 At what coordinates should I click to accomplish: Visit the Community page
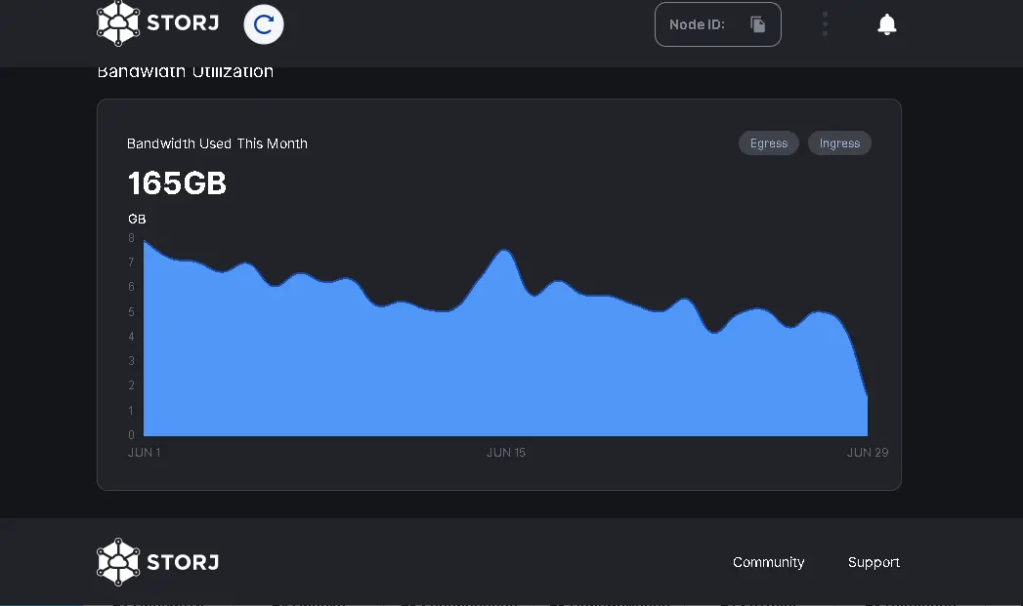(768, 562)
